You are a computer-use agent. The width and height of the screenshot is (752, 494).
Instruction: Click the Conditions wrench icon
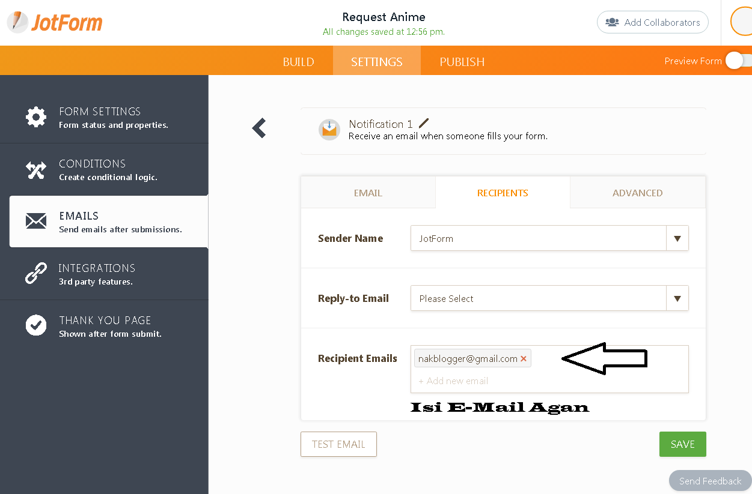click(36, 169)
